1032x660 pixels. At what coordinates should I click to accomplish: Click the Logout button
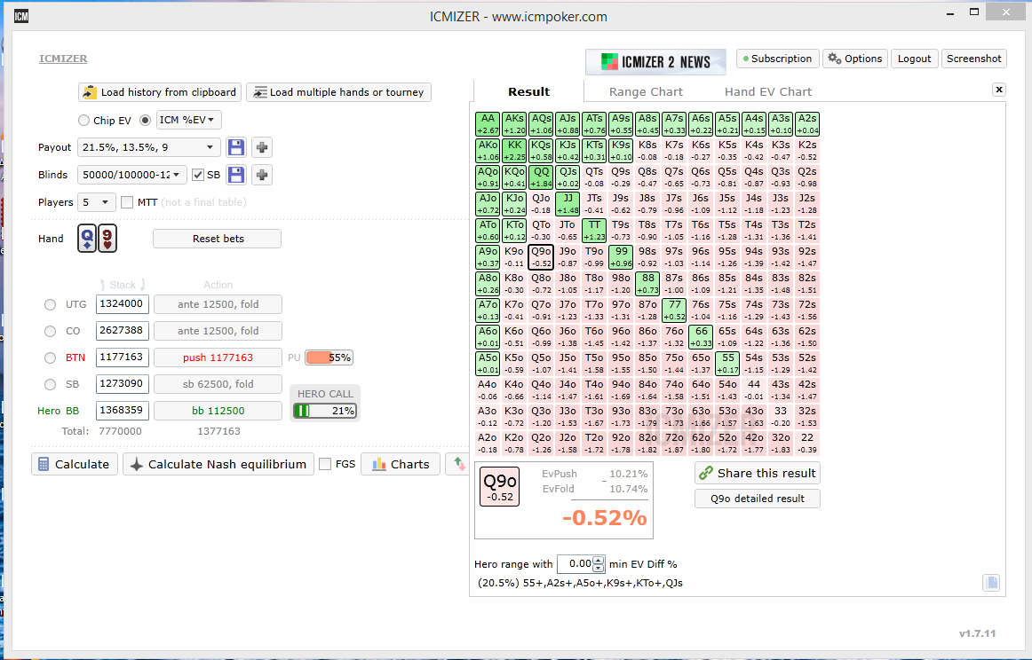(914, 59)
